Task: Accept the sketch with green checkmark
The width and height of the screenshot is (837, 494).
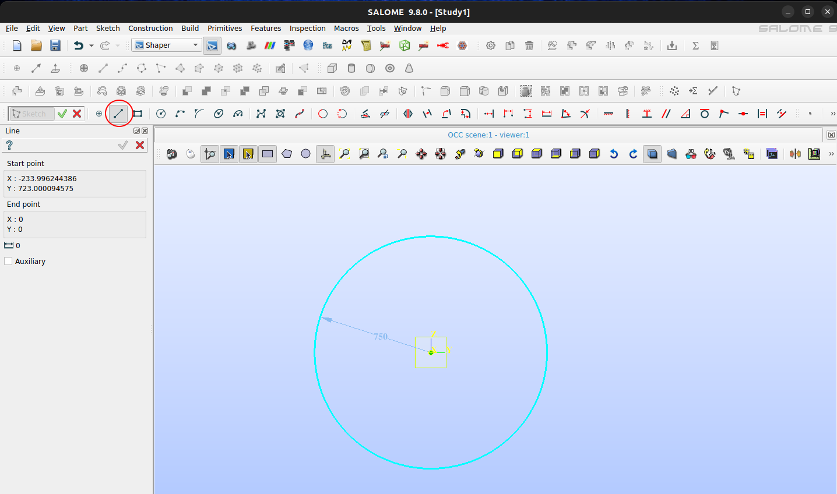Action: point(62,114)
